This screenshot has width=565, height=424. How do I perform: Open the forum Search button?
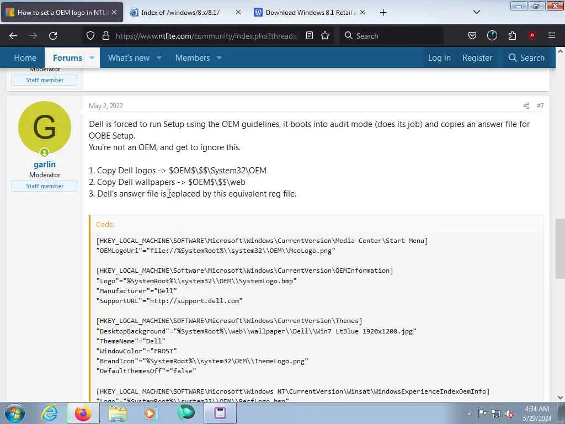pyautogui.click(x=526, y=57)
